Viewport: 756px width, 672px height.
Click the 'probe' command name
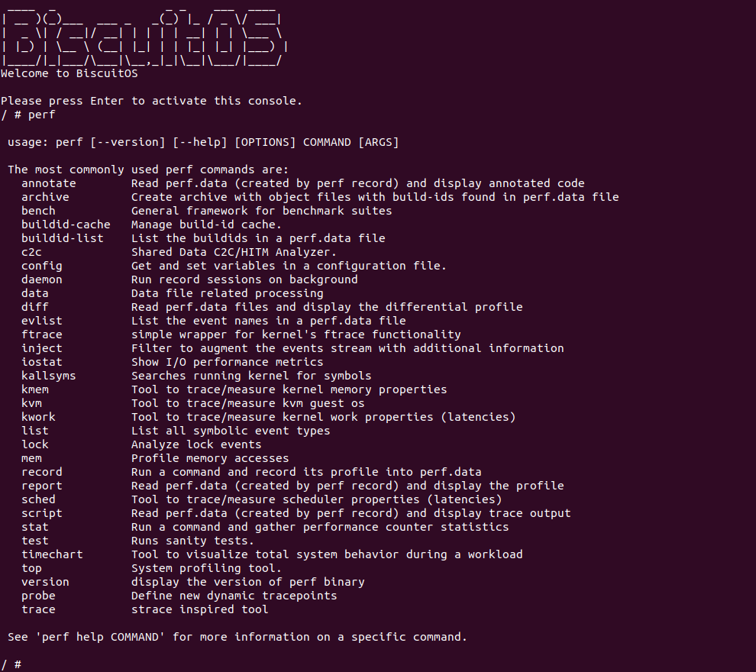tap(38, 596)
